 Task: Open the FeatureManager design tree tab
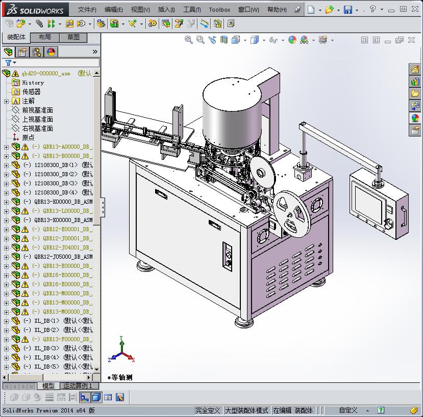coord(8,51)
